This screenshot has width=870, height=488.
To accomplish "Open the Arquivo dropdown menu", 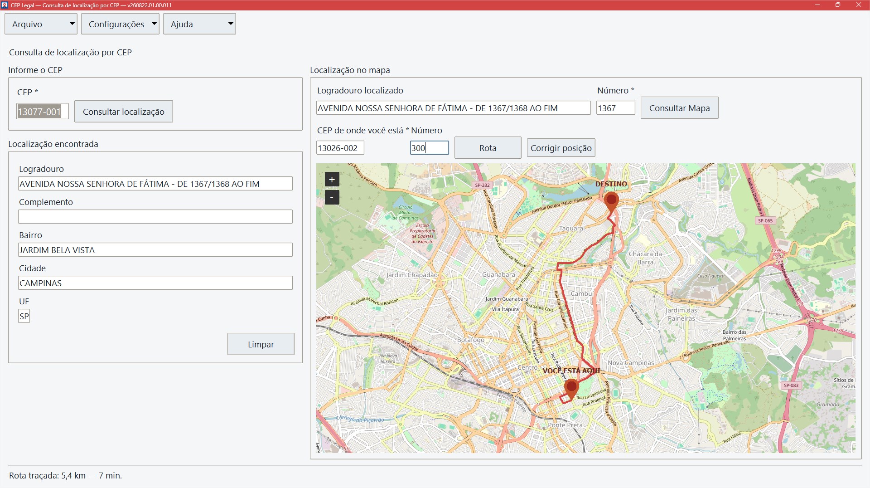I will pos(41,24).
